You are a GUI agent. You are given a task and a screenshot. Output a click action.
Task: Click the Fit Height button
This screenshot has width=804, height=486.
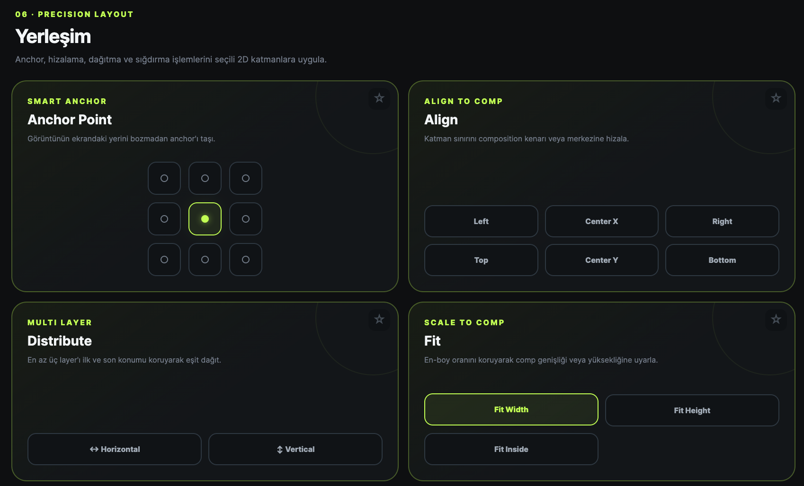click(x=692, y=410)
